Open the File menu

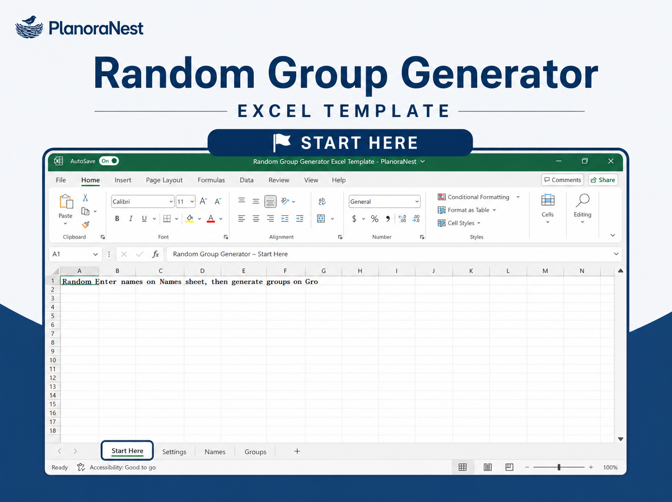coord(61,180)
